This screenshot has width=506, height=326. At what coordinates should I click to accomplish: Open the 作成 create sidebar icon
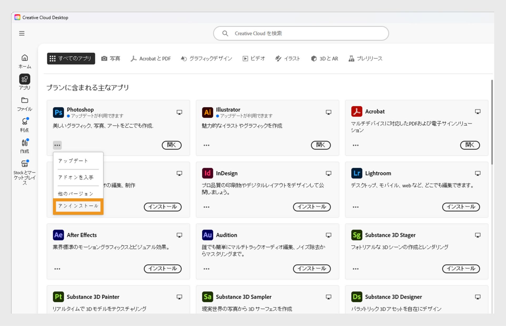click(x=25, y=146)
